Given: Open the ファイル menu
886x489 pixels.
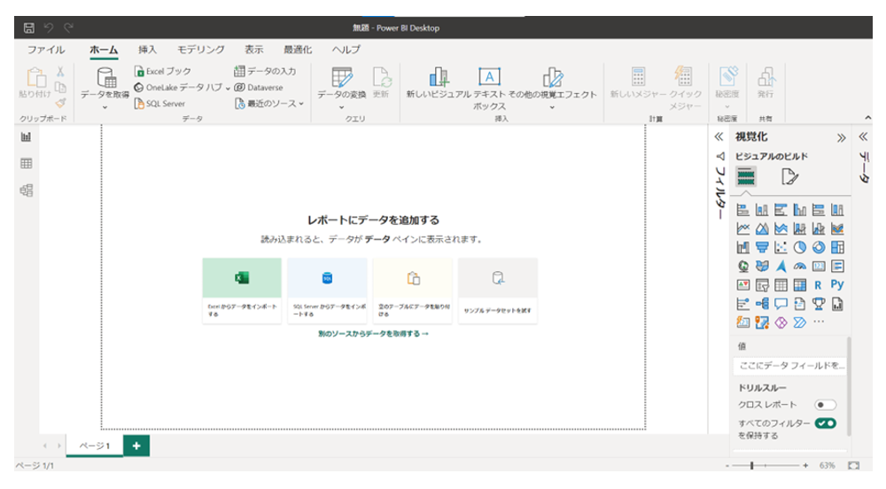Looking at the screenshot, I should tap(46, 50).
